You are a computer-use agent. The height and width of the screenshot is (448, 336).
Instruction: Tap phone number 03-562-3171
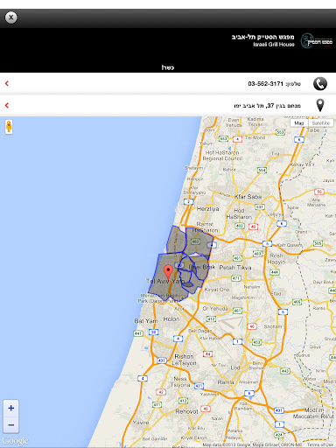click(266, 84)
